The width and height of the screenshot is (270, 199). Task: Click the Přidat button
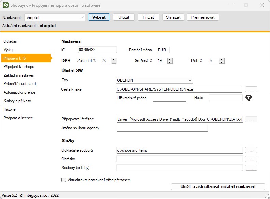(x=148, y=17)
